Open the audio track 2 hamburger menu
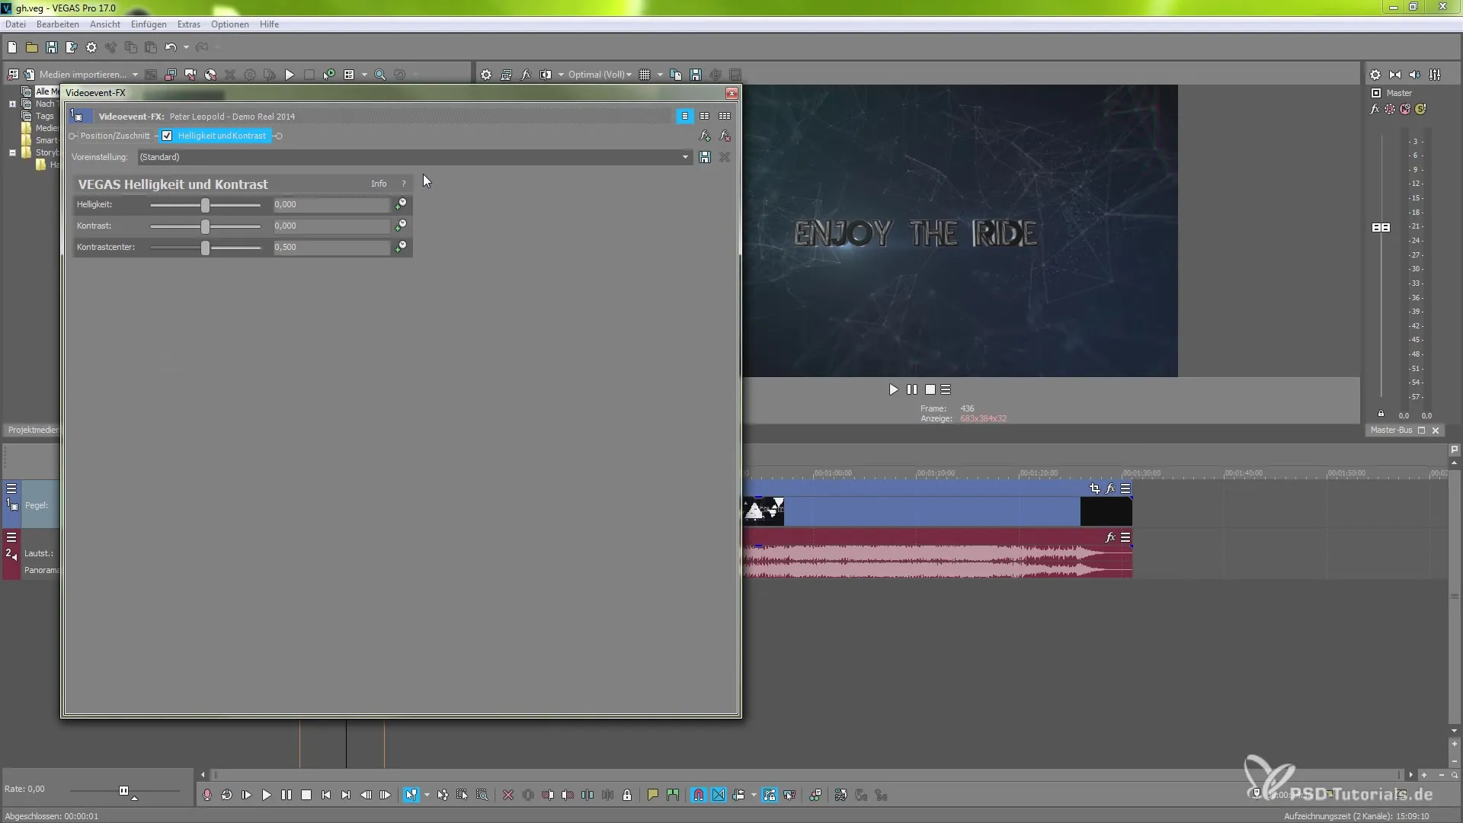The height and width of the screenshot is (823, 1463). coord(11,537)
